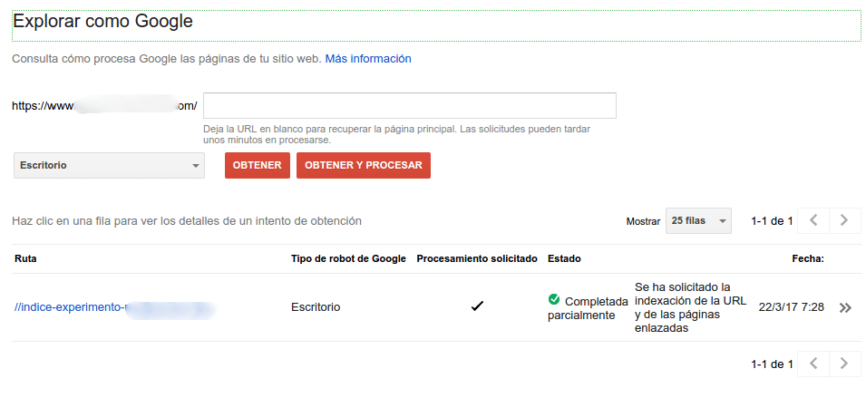The image size is (866, 398).
Task: Go to next page at top pagination
Action: [844, 221]
